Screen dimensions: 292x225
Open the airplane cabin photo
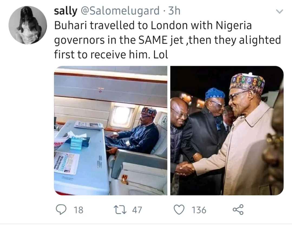[x=111, y=131]
